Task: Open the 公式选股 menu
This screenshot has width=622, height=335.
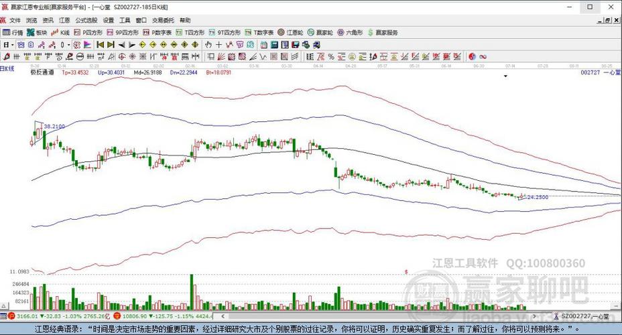Action: [x=86, y=20]
